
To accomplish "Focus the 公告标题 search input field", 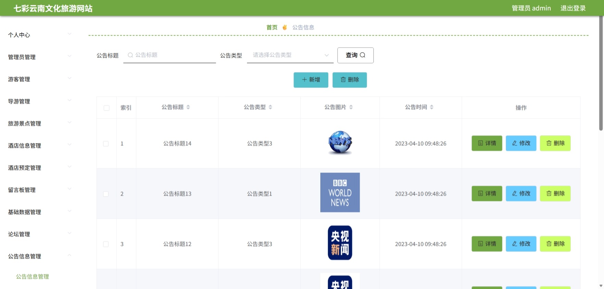I will coord(170,55).
